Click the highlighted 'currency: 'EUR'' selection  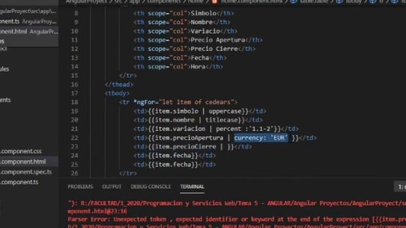tap(261, 138)
